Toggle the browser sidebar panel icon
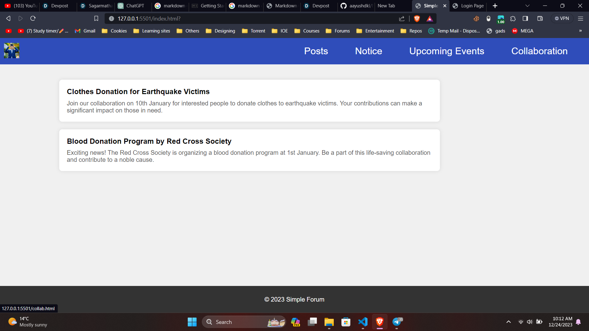The image size is (589, 331). [x=525, y=19]
